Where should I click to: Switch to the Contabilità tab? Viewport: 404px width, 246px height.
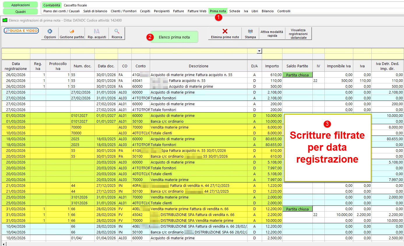[x=52, y=5]
